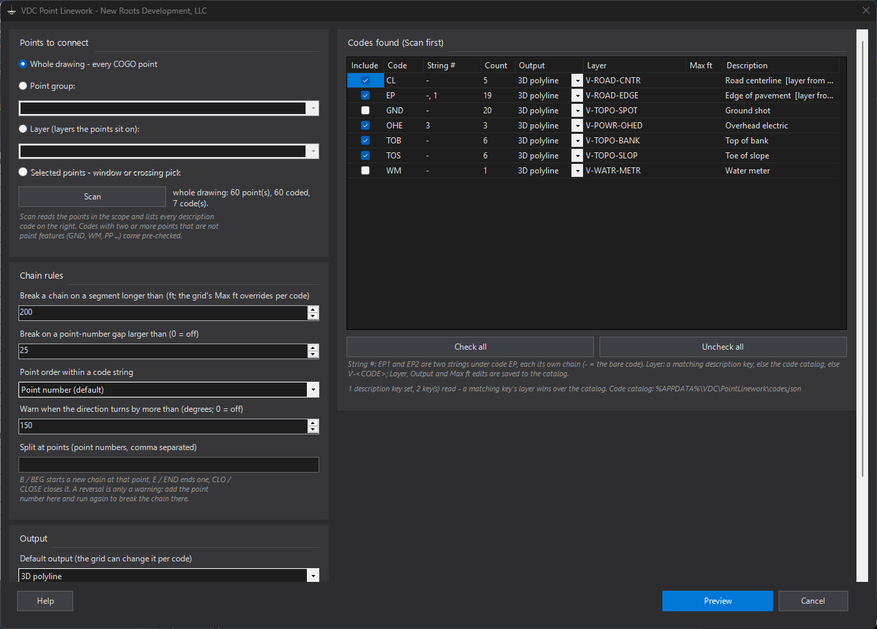
Task: Open the Default output 3D polyline dropdown
Action: click(x=313, y=576)
